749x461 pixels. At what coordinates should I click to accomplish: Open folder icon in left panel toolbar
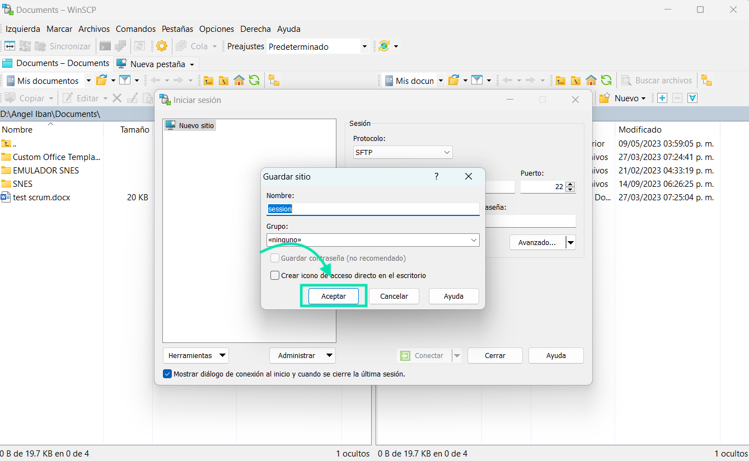[x=101, y=81]
